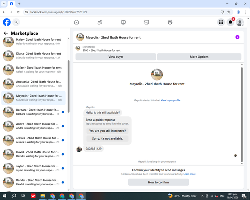Viewport: 250px width, 200px height.
Task: Open Rafael 2bed 1bath conversation
Action: click(x=34, y=70)
